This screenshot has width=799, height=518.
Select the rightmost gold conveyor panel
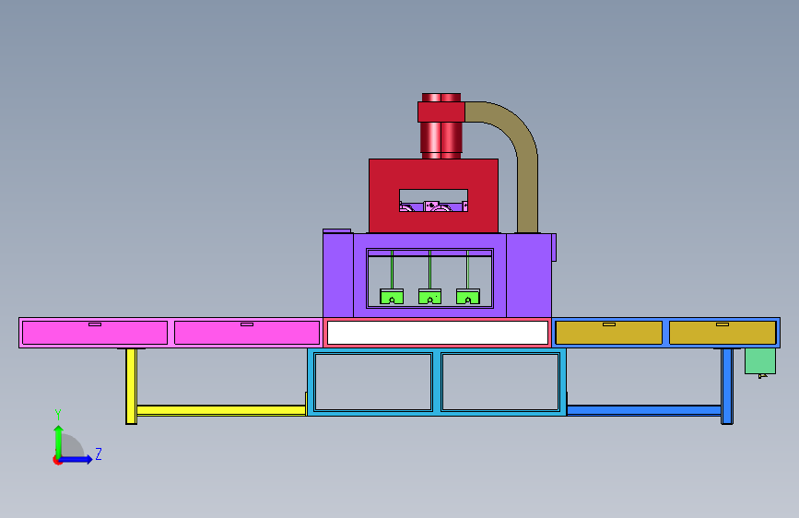click(x=723, y=333)
